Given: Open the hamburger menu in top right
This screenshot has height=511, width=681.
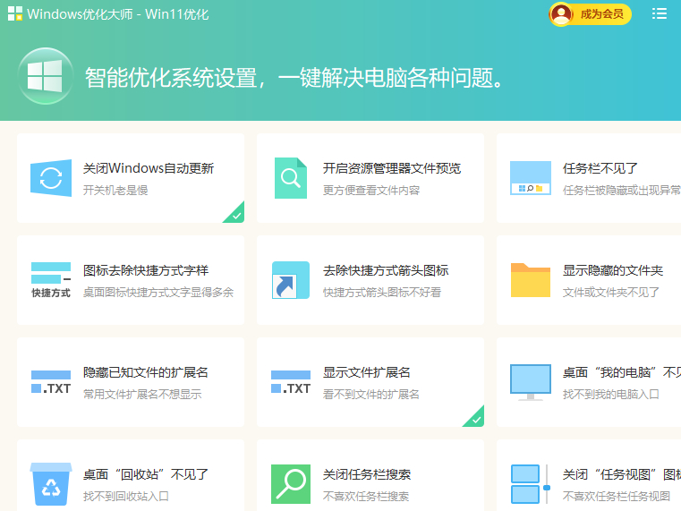Looking at the screenshot, I should (660, 13).
